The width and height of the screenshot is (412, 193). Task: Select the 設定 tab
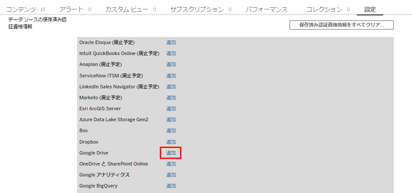(x=370, y=10)
